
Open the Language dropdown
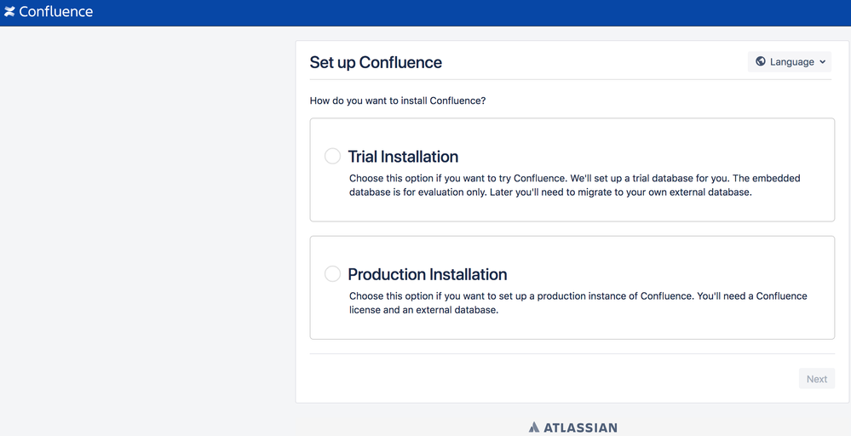click(790, 62)
